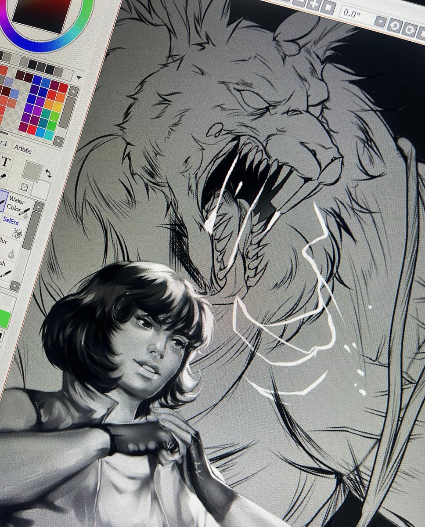
Task: Open the rotation angle dropdown arrow
Action: 380,22
